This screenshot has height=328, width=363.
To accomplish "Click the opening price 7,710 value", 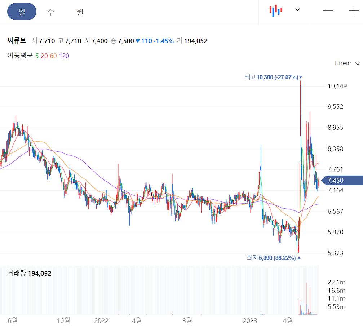I will point(47,41).
